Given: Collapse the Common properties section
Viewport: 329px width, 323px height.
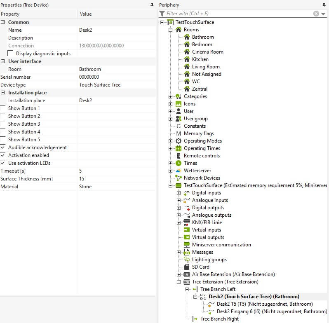Looking at the screenshot, I should tap(3, 22).
